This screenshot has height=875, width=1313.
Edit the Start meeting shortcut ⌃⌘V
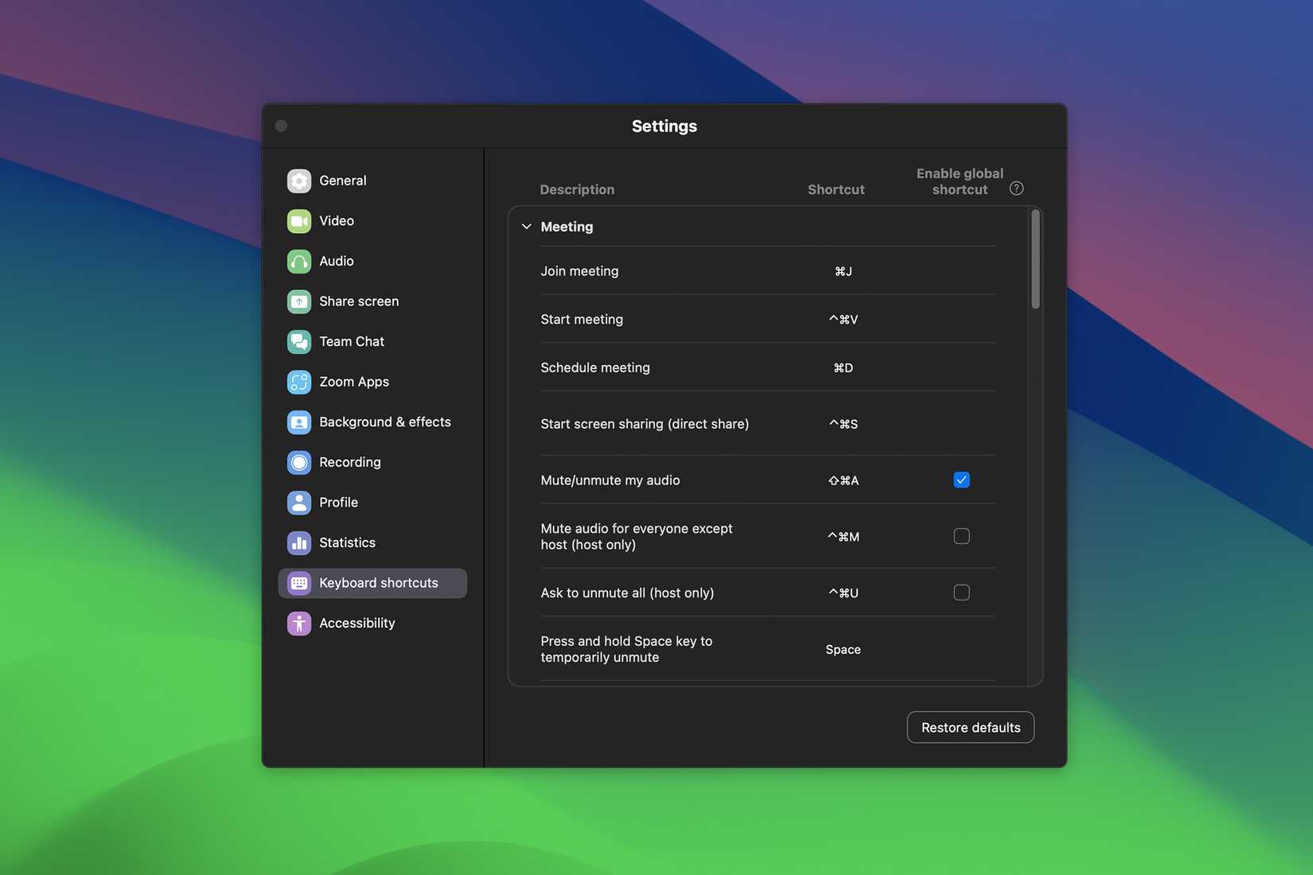843,319
